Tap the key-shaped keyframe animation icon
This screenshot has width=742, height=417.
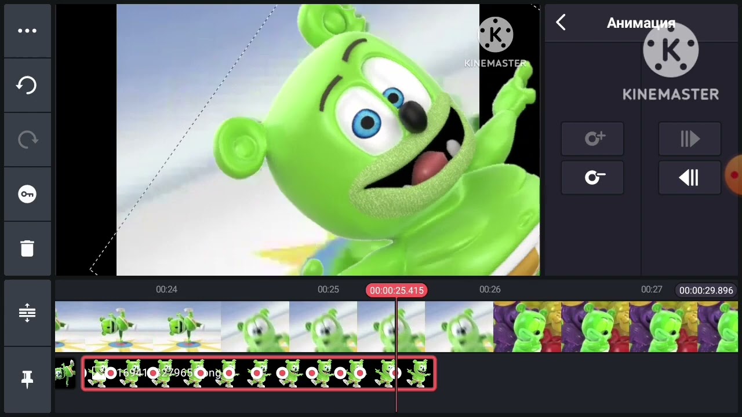tap(27, 194)
